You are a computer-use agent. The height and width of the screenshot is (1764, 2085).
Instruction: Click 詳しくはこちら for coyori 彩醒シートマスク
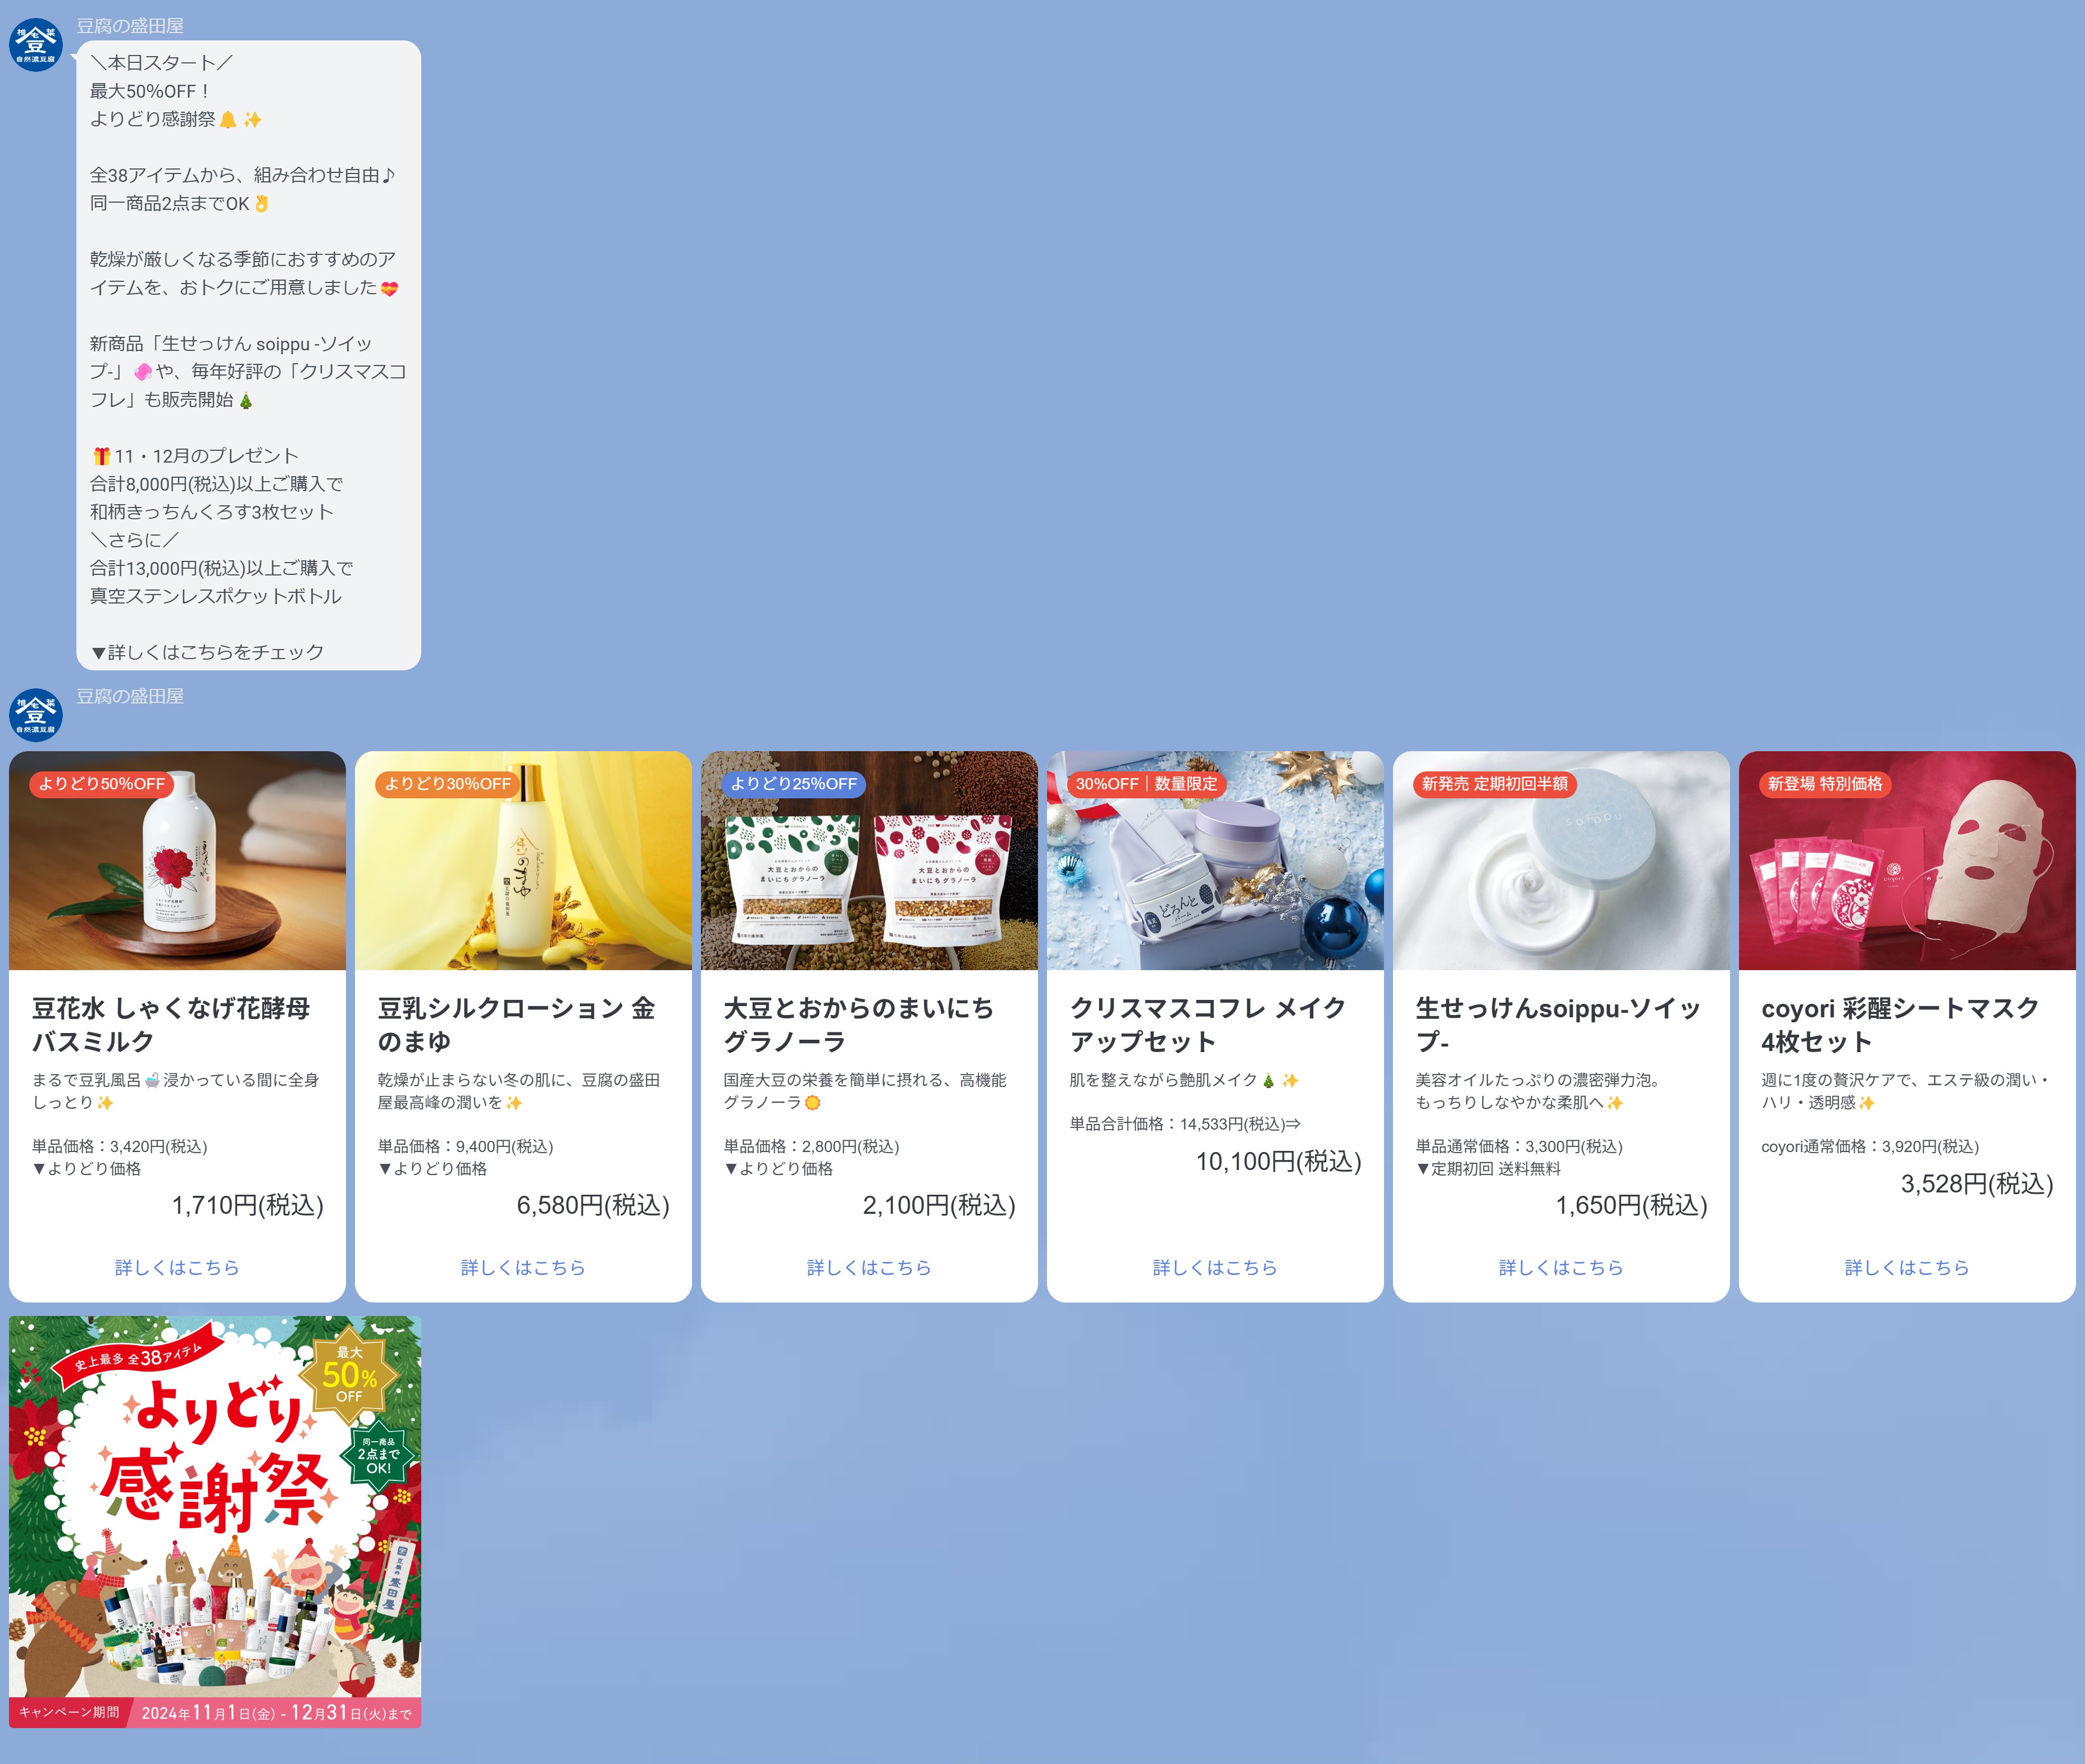tap(1907, 1267)
